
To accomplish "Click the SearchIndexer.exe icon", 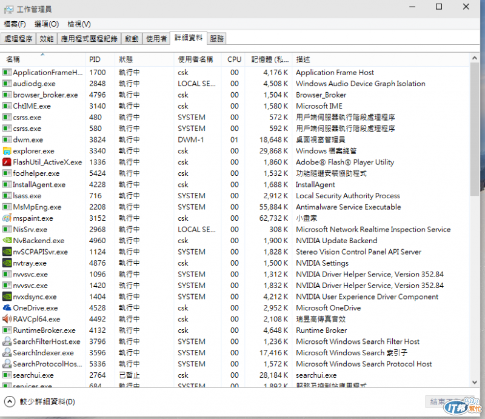I will click(x=7, y=353).
